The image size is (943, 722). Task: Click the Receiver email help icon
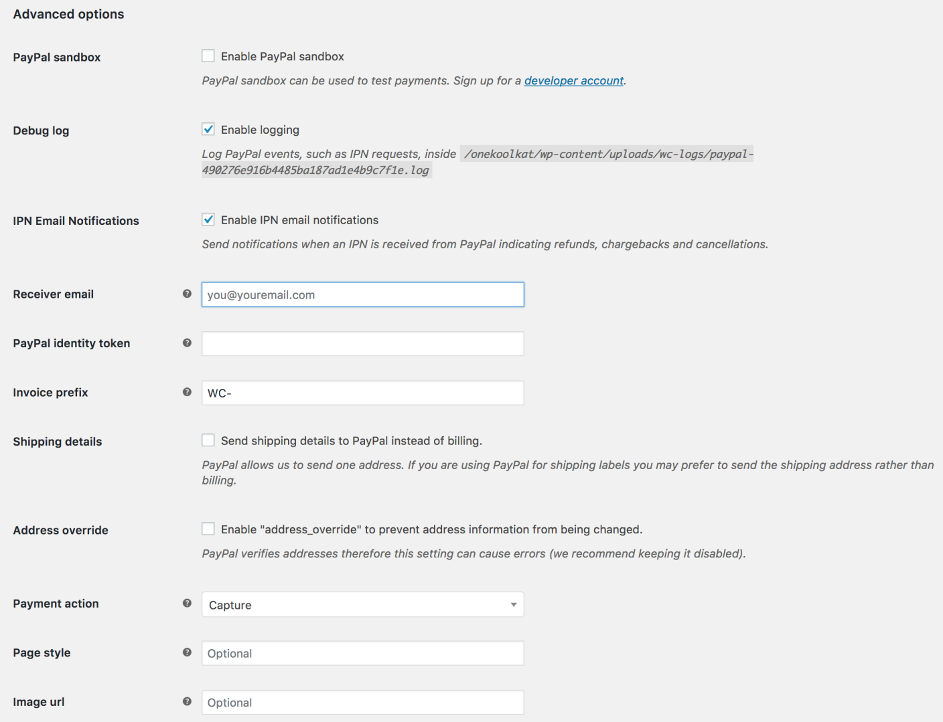[187, 294]
